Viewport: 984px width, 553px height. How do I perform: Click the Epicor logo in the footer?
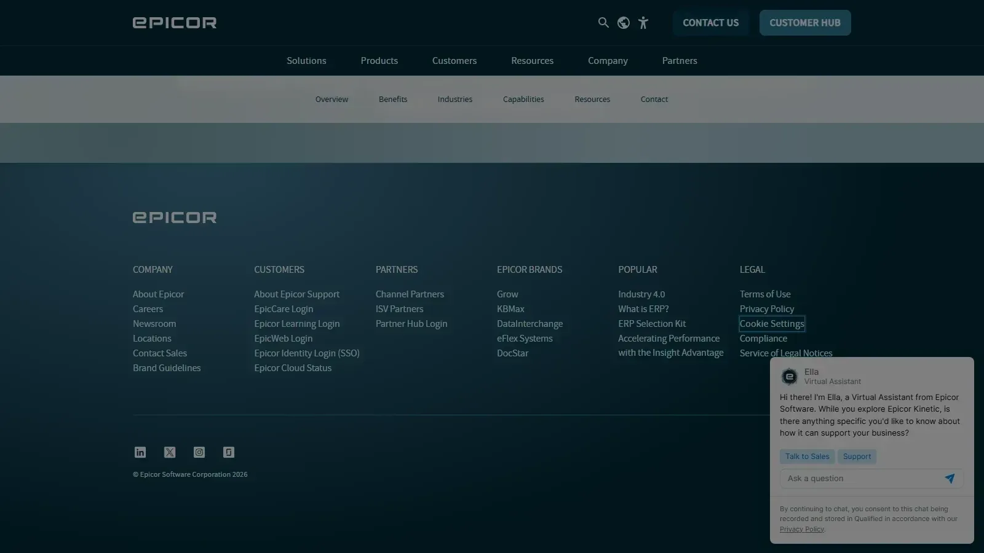(175, 218)
